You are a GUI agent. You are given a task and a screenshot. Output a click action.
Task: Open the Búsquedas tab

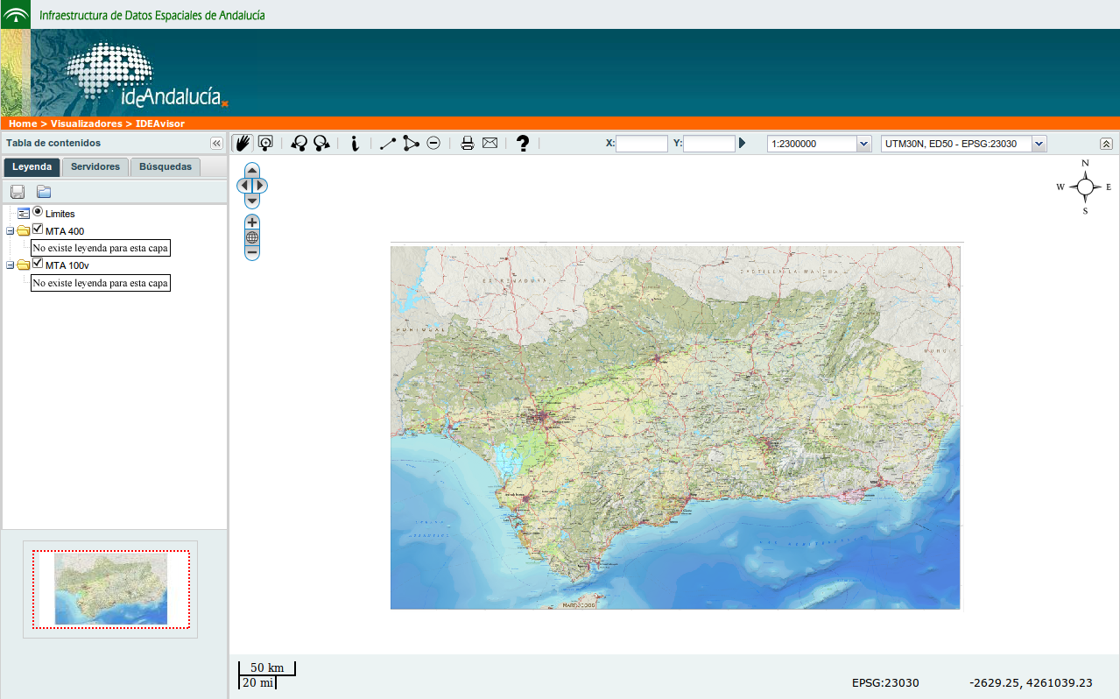pyautogui.click(x=166, y=166)
